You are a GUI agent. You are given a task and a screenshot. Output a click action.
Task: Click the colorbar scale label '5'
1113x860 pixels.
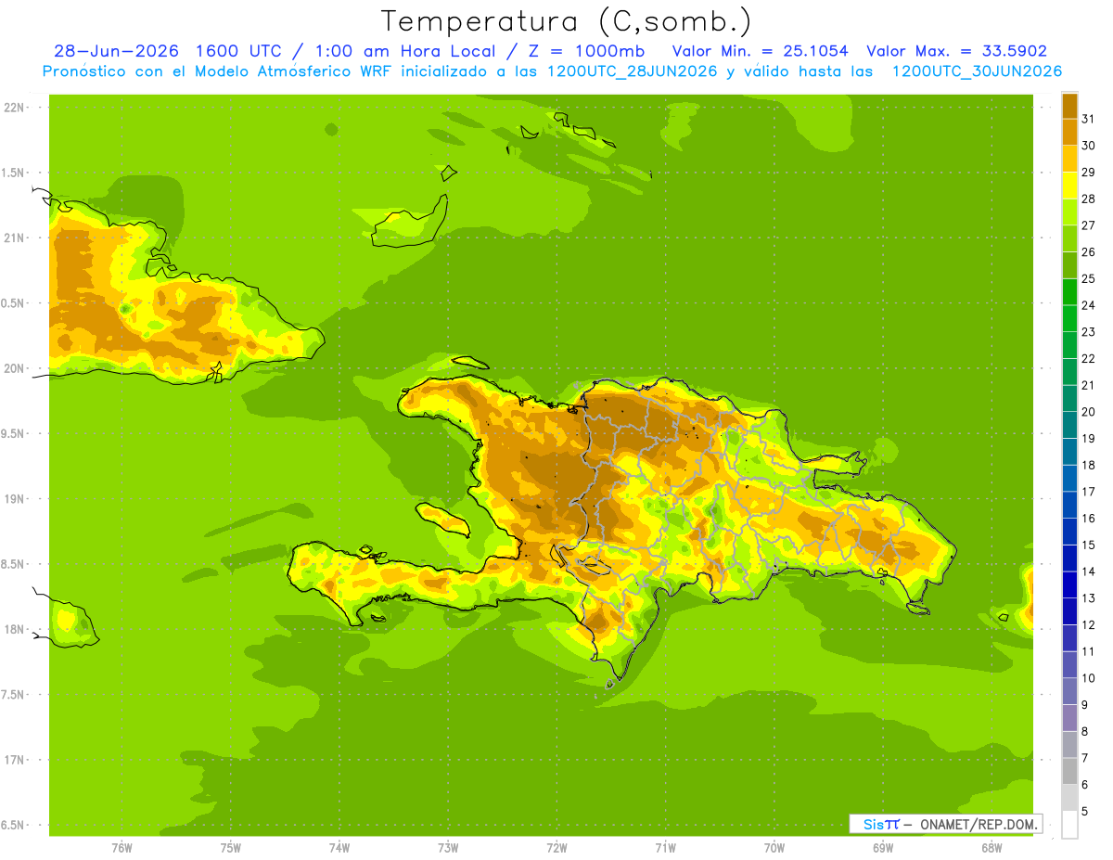1084,812
